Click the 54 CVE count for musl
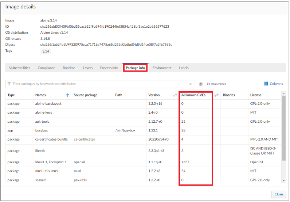 click(x=183, y=171)
